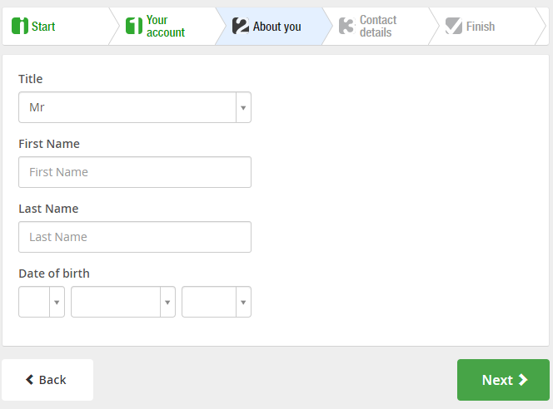
Task: Click the left chevron in Back button
Action: tap(30, 379)
